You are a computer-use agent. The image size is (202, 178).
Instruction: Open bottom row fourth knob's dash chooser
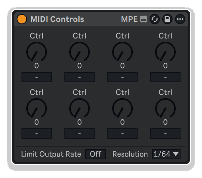(x=165, y=133)
